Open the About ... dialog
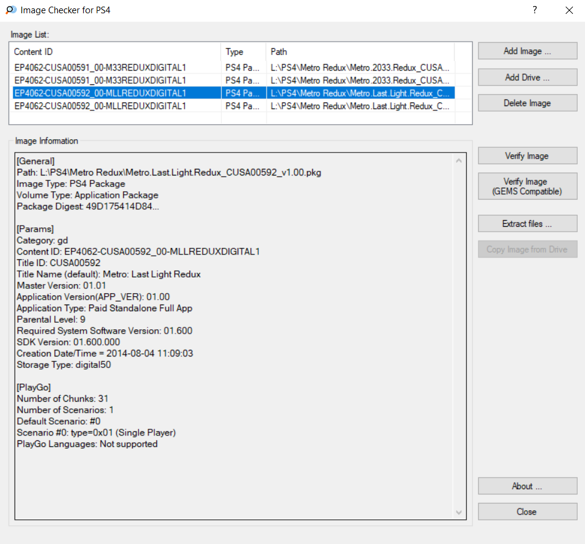Screen dimensions: 585x544 click(527, 486)
